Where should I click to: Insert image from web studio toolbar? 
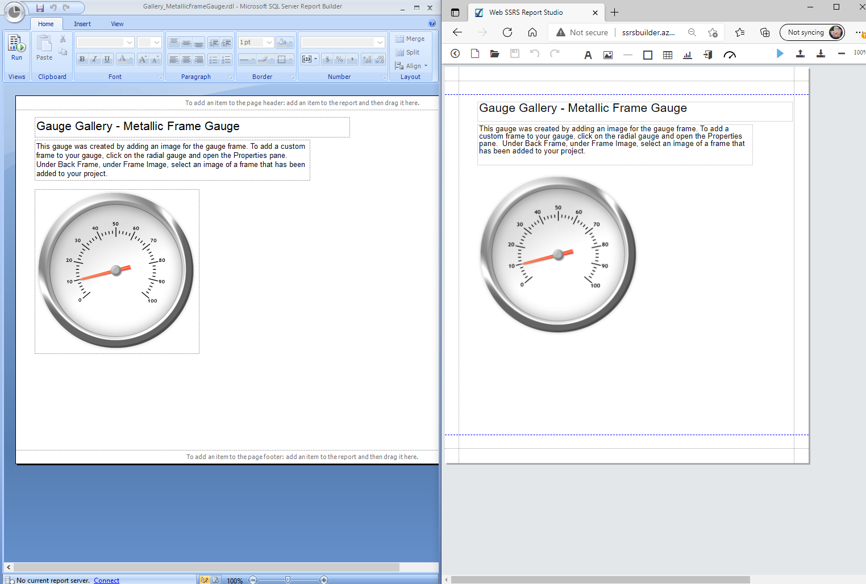(608, 55)
